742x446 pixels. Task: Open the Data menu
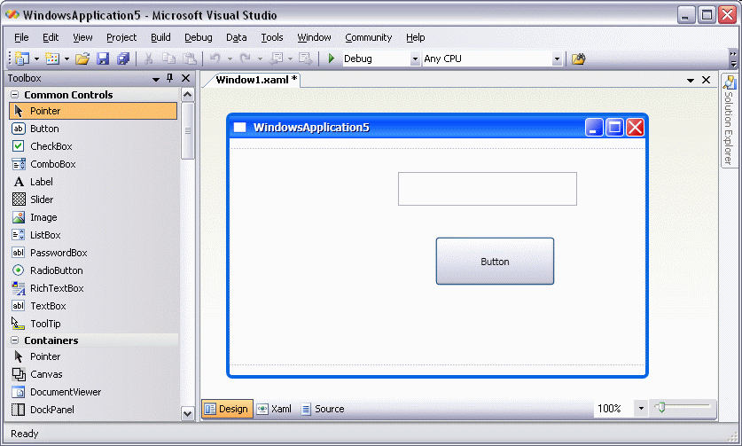(x=236, y=37)
